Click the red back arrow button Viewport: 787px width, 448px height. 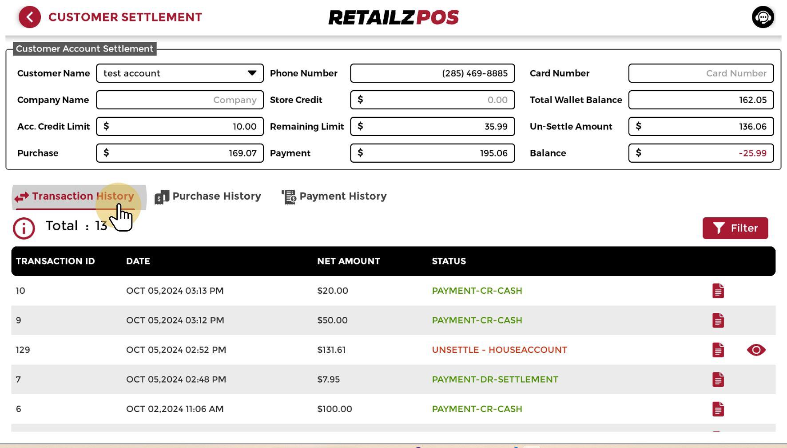click(30, 17)
